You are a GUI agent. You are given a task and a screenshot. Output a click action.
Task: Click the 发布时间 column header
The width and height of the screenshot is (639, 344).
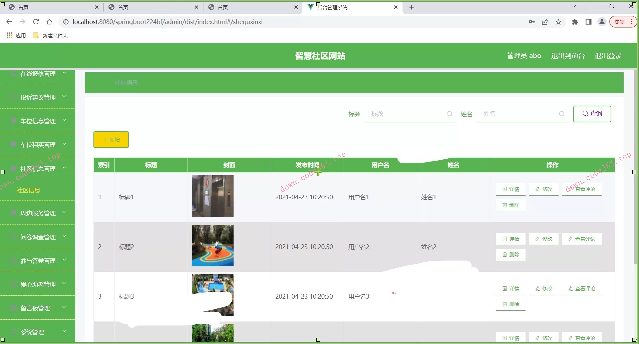click(307, 165)
